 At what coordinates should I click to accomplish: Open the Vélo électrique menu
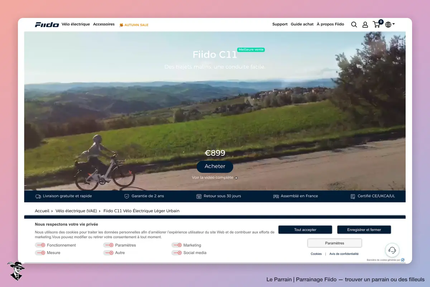[x=76, y=24]
